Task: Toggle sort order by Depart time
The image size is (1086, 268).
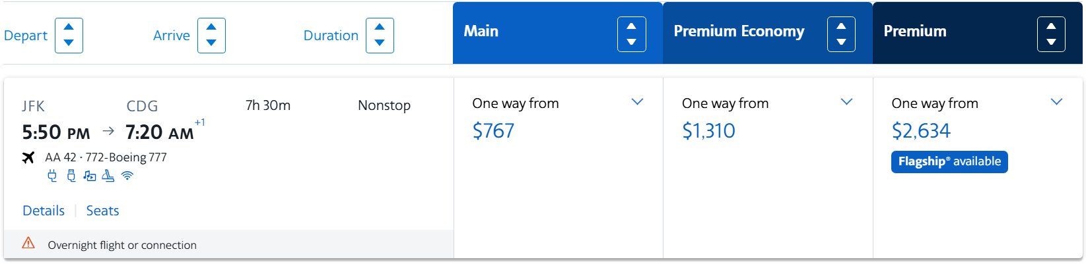Action: pos(69,36)
